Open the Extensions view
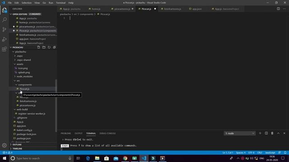Viewport: 289px width, 162px height. pos(4,49)
